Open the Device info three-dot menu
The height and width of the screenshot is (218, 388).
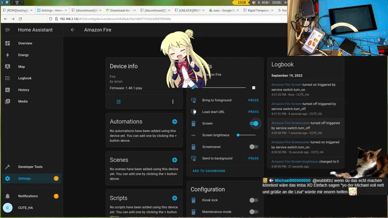(x=173, y=101)
